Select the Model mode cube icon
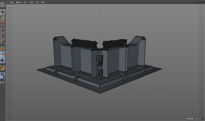 (x=2, y=12)
